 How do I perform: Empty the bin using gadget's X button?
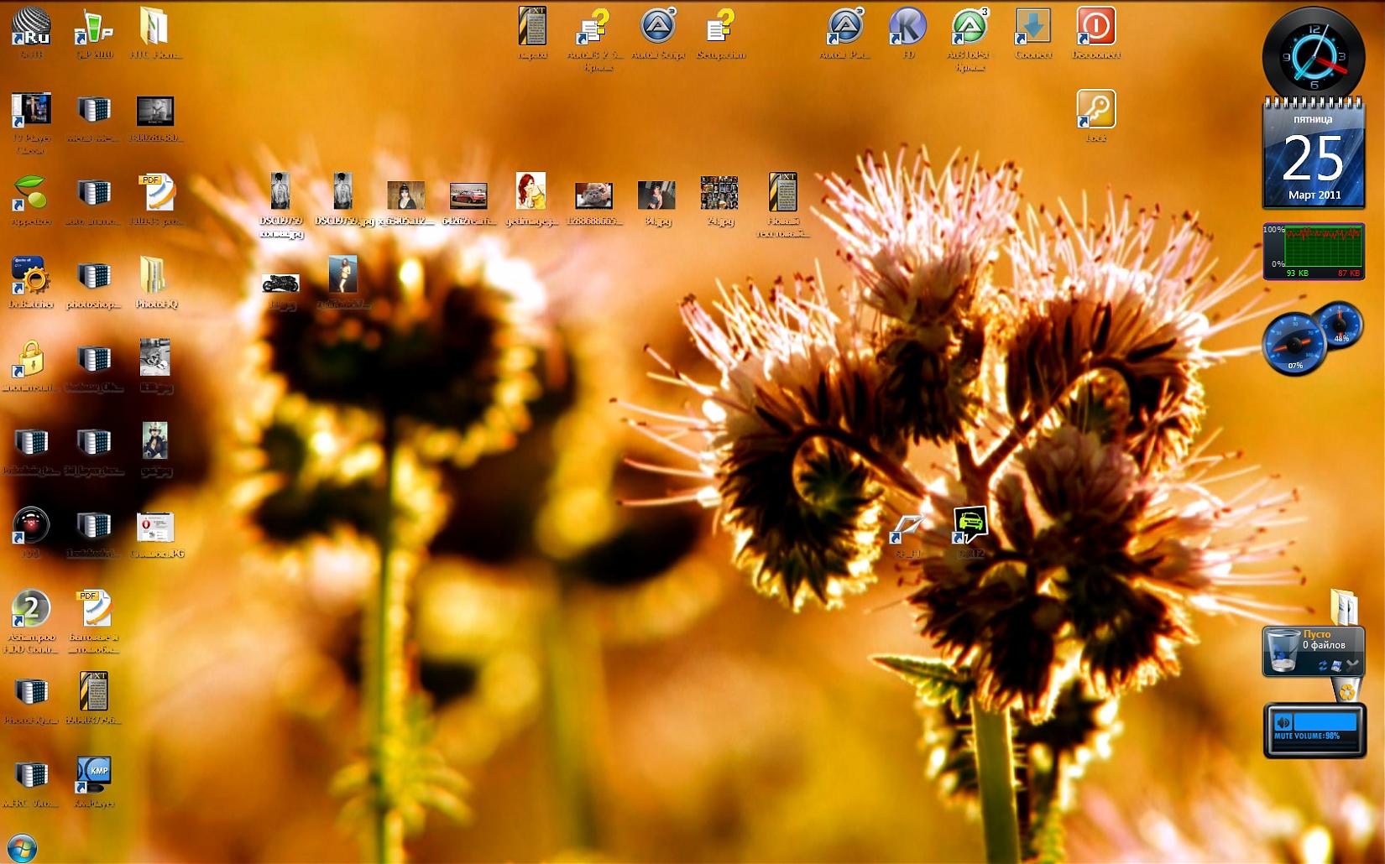[x=1352, y=664]
